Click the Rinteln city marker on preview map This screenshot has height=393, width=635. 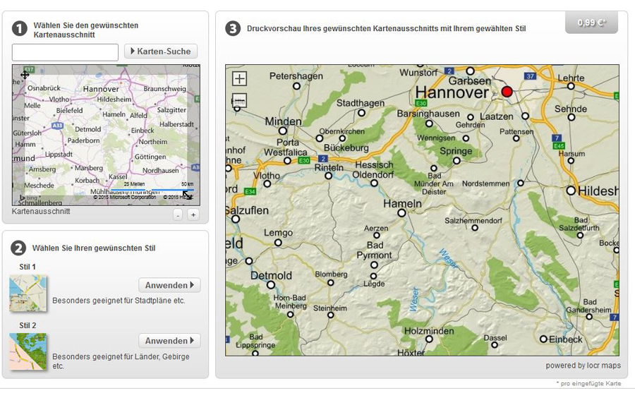(x=328, y=176)
